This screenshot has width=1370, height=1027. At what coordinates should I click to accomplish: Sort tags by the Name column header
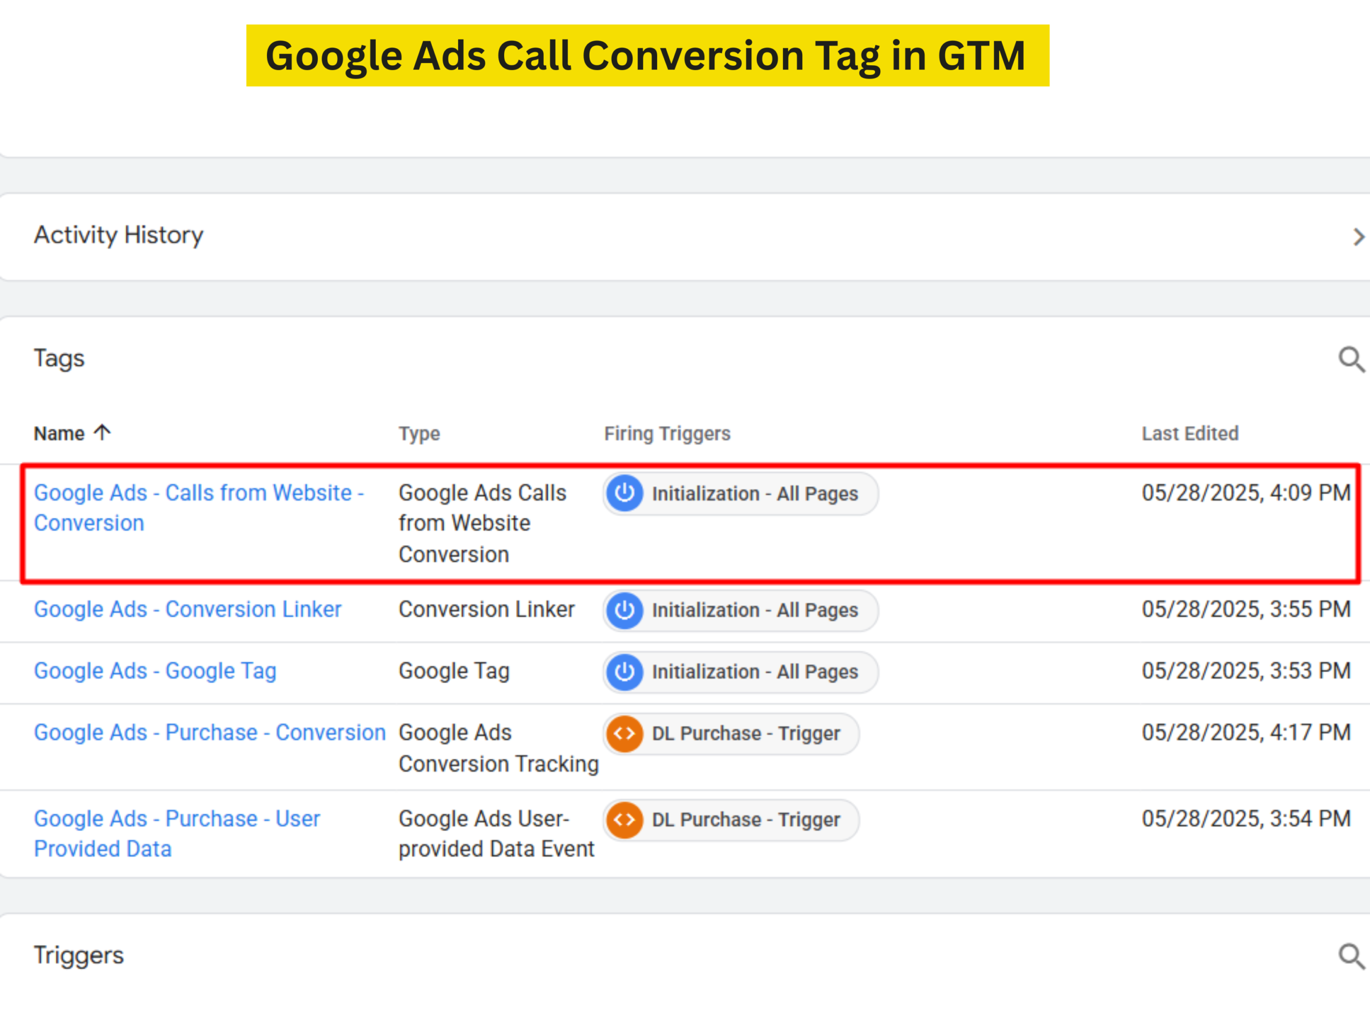pos(59,433)
